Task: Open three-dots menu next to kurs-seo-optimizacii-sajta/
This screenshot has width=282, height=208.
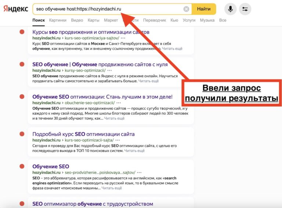Action: click(x=117, y=140)
